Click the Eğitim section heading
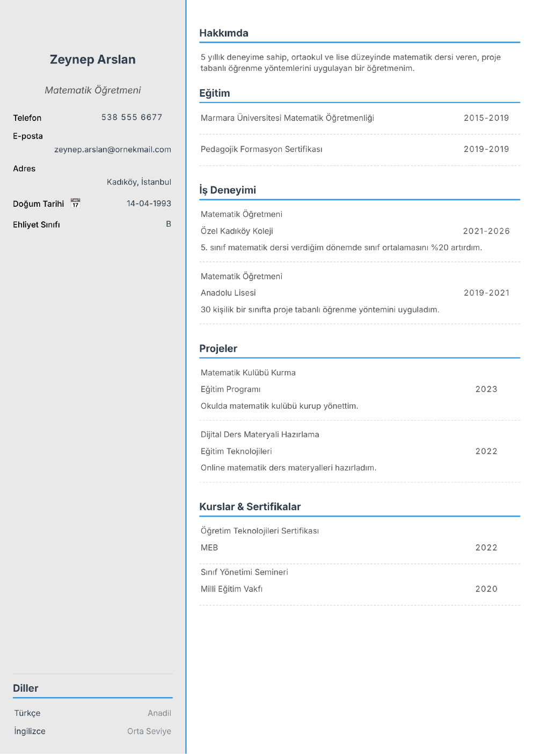This screenshot has height=754, width=533. point(215,93)
